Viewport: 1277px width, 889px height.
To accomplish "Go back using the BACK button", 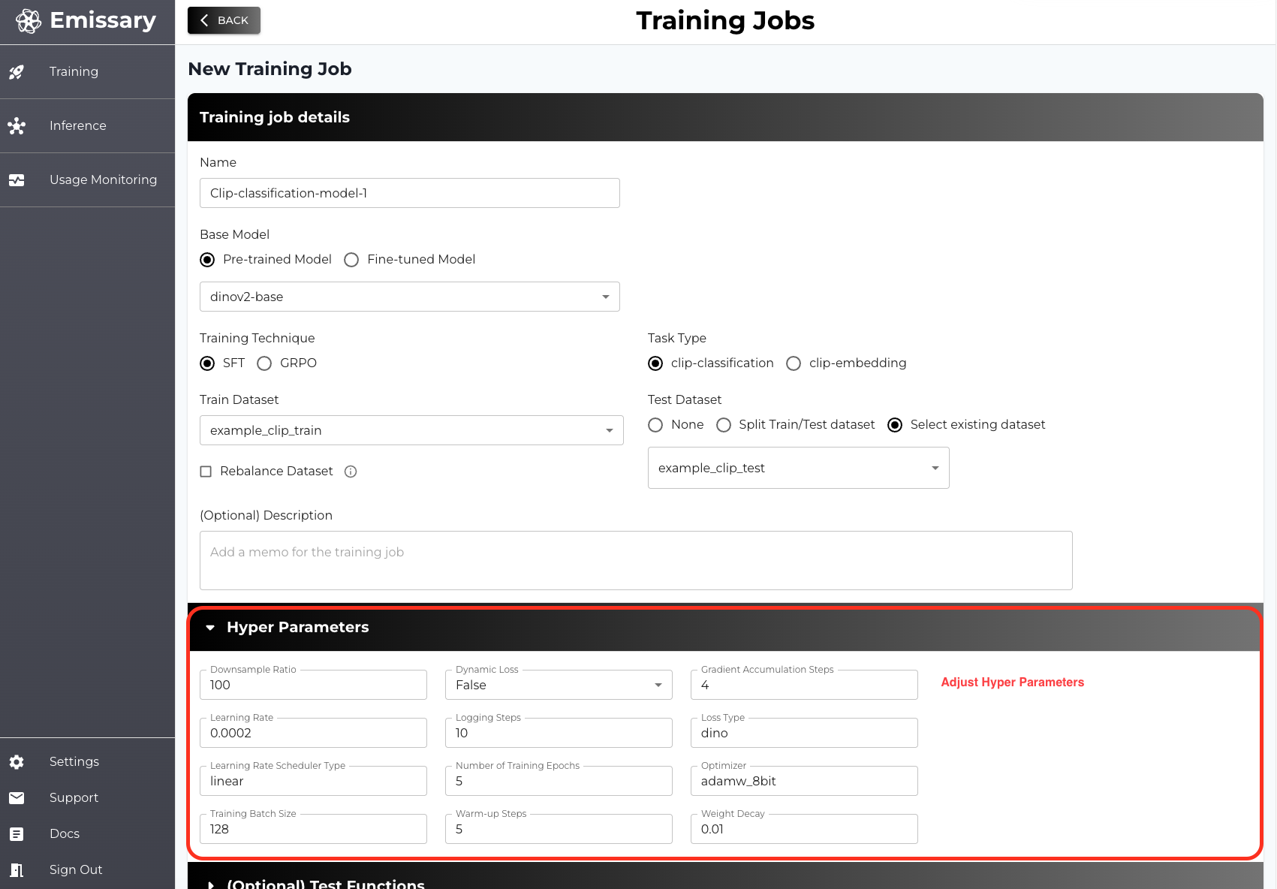I will coord(224,20).
